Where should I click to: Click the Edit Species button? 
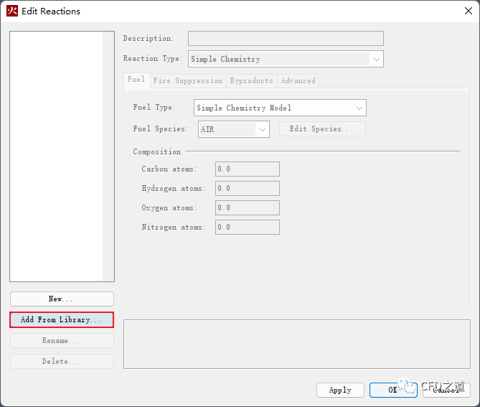(322, 129)
